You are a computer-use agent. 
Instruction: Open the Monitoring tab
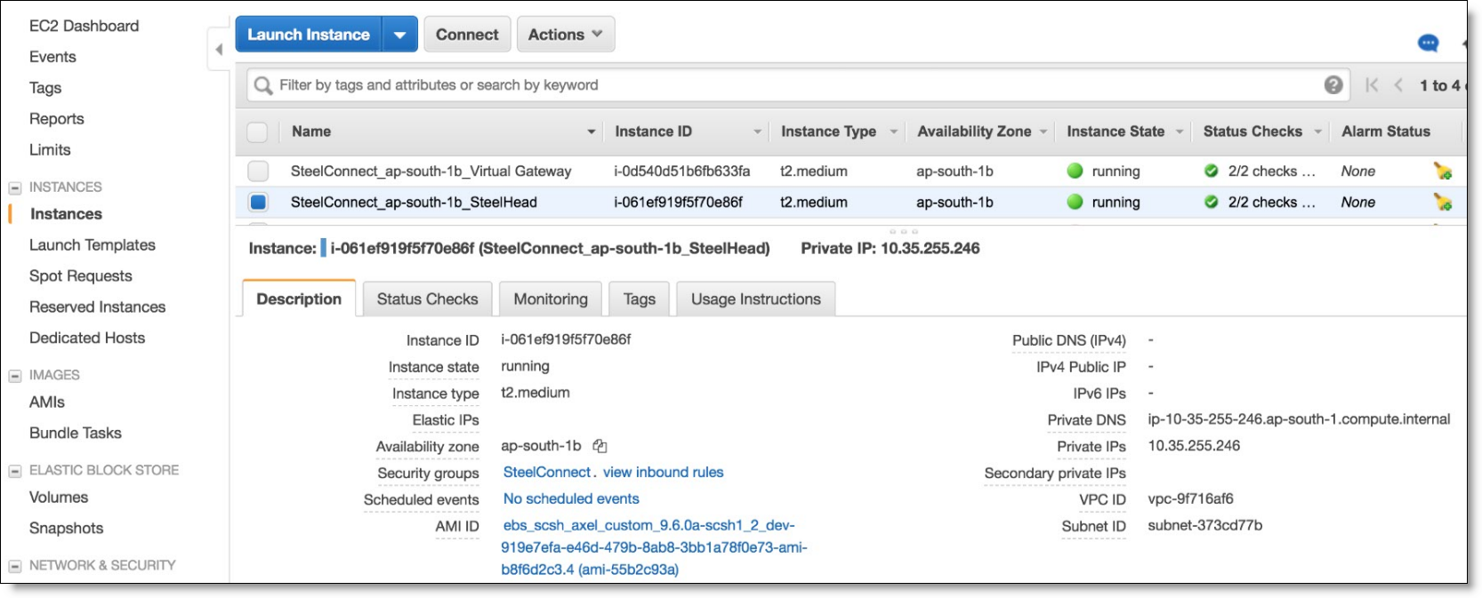[551, 299]
